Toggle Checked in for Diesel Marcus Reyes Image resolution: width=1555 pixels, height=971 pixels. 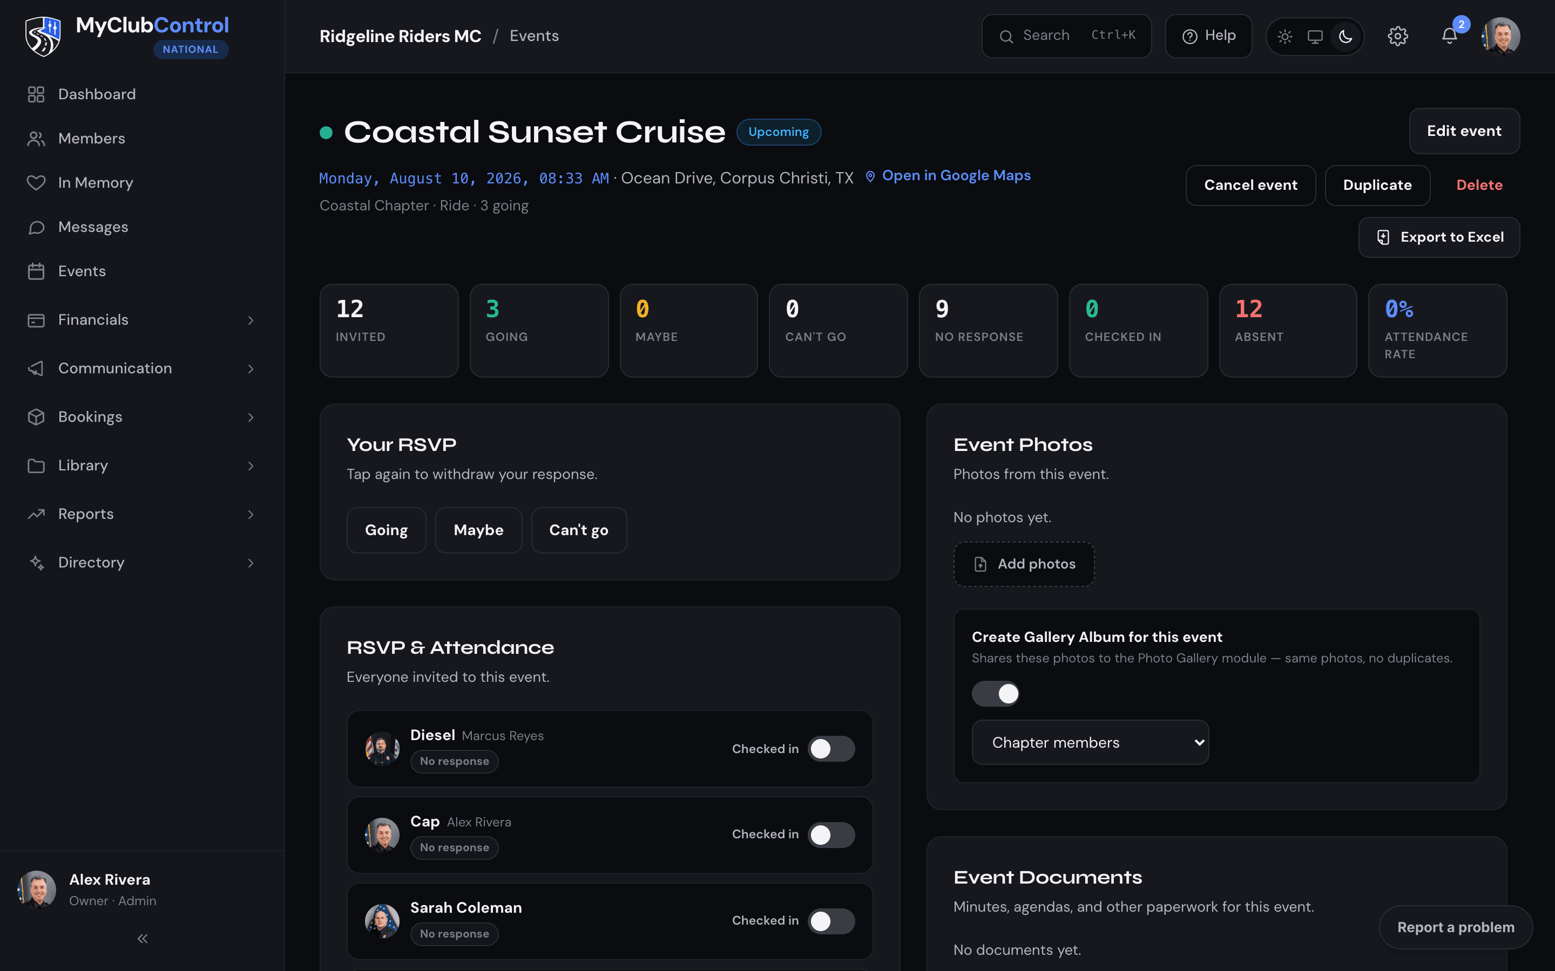pos(831,749)
